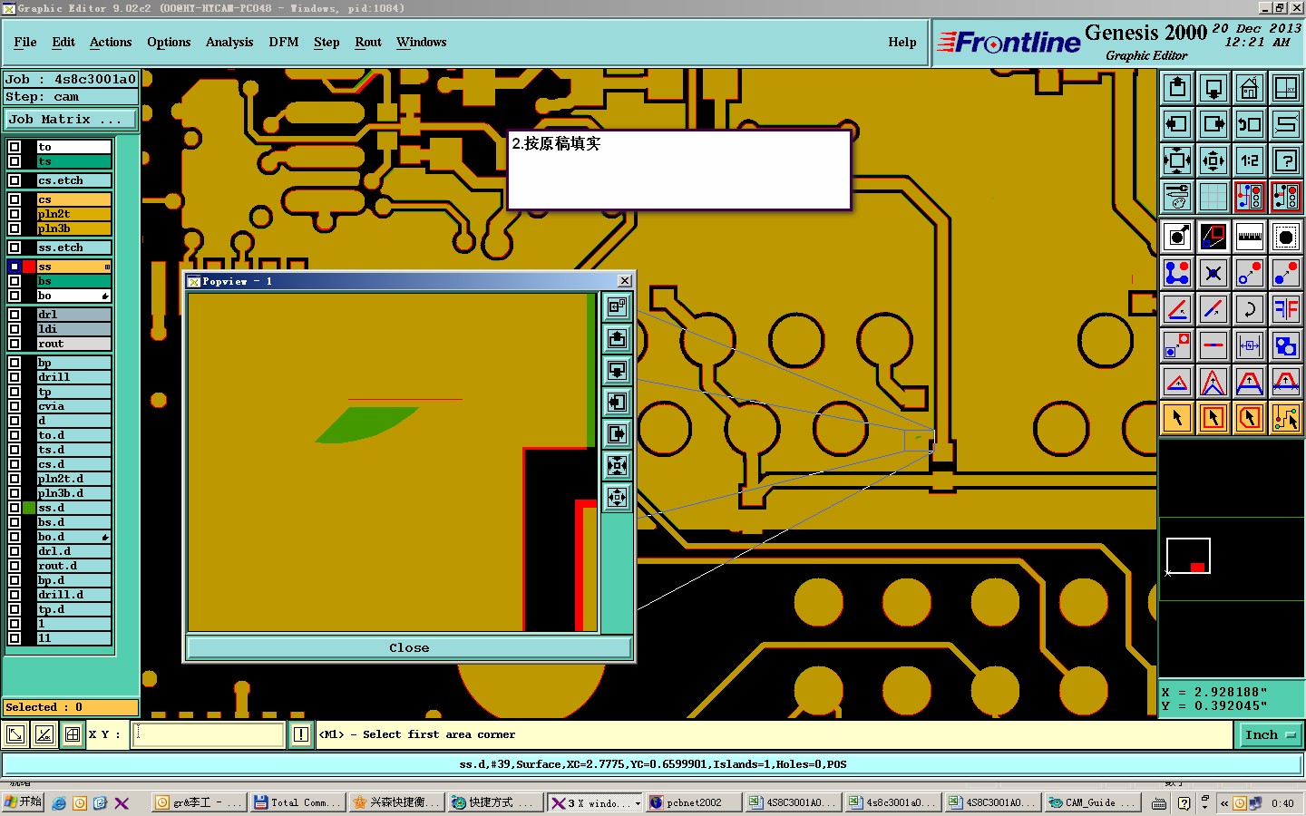
Task: Click the dotted-border octagon select icon
Action: click(1286, 238)
